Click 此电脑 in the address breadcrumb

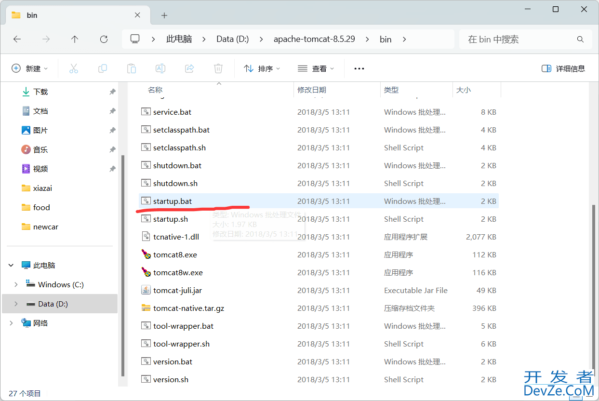pyautogui.click(x=179, y=39)
